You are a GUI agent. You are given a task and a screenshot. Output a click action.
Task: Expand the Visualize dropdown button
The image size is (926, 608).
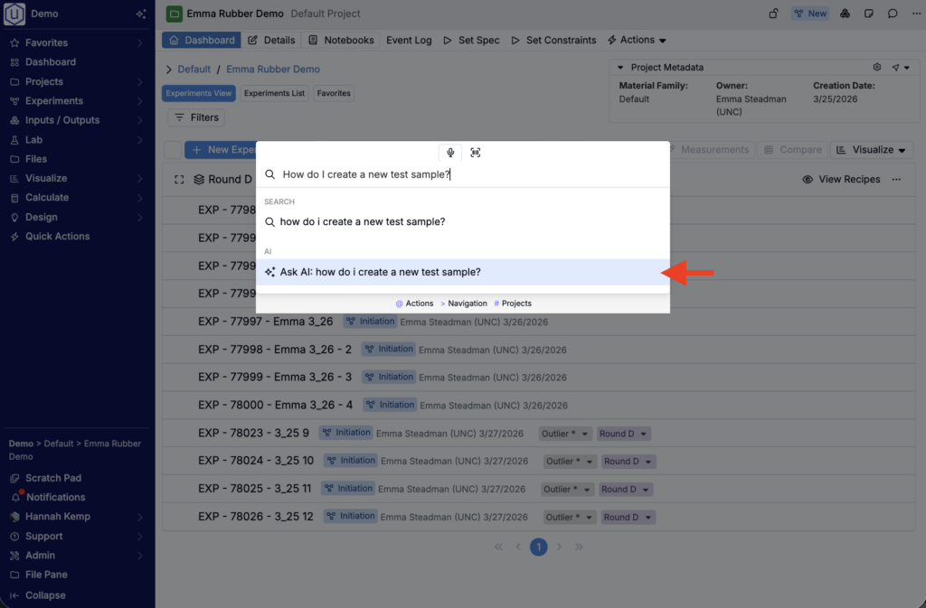(x=872, y=150)
